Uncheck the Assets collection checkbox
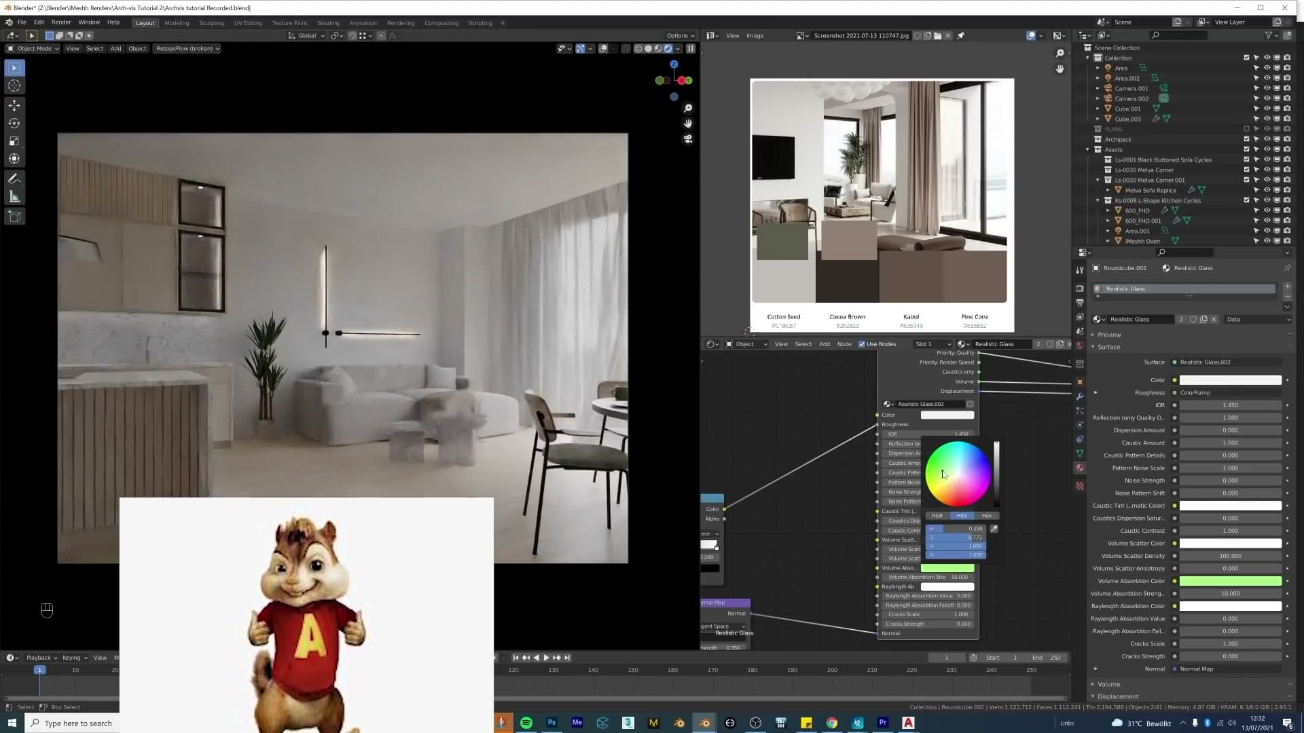This screenshot has width=1304, height=733. click(x=1246, y=149)
